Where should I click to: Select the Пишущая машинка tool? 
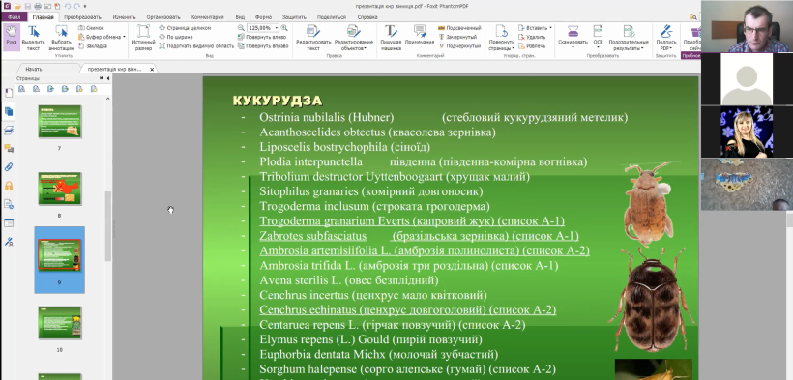[x=391, y=37]
